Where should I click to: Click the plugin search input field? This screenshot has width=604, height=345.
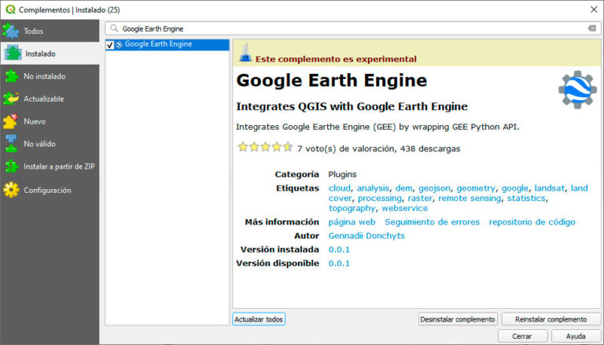point(352,28)
